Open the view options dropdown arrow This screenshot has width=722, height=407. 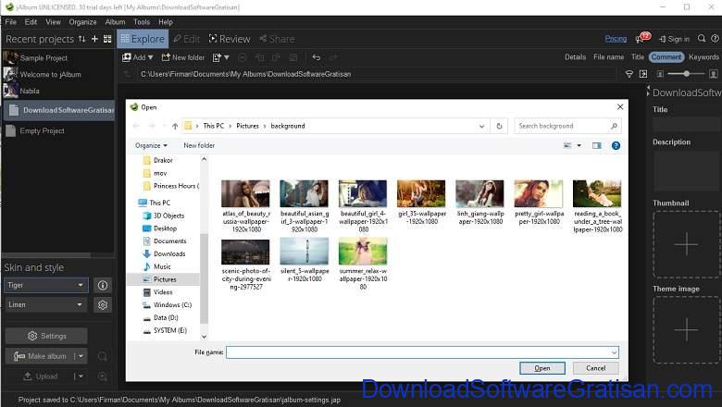click(579, 146)
